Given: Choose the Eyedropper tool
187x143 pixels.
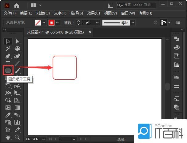Looking at the screenshot, I should click(x=8, y=115).
